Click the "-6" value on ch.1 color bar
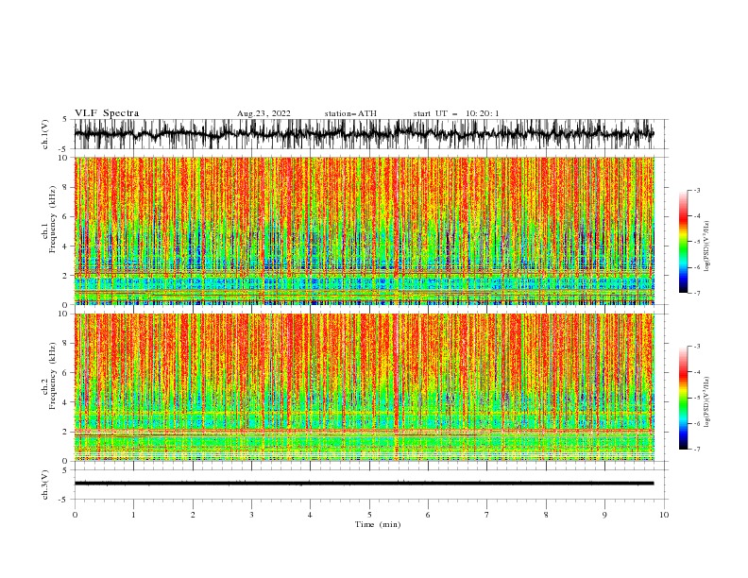Viewport: 748px width, 578px height. pyautogui.click(x=696, y=267)
